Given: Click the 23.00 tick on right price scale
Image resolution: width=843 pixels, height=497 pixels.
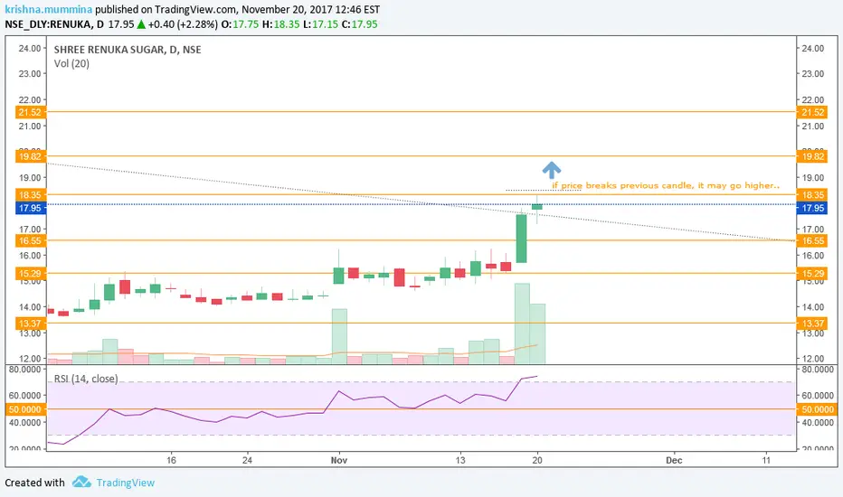Looking at the screenshot, I should click(x=813, y=73).
